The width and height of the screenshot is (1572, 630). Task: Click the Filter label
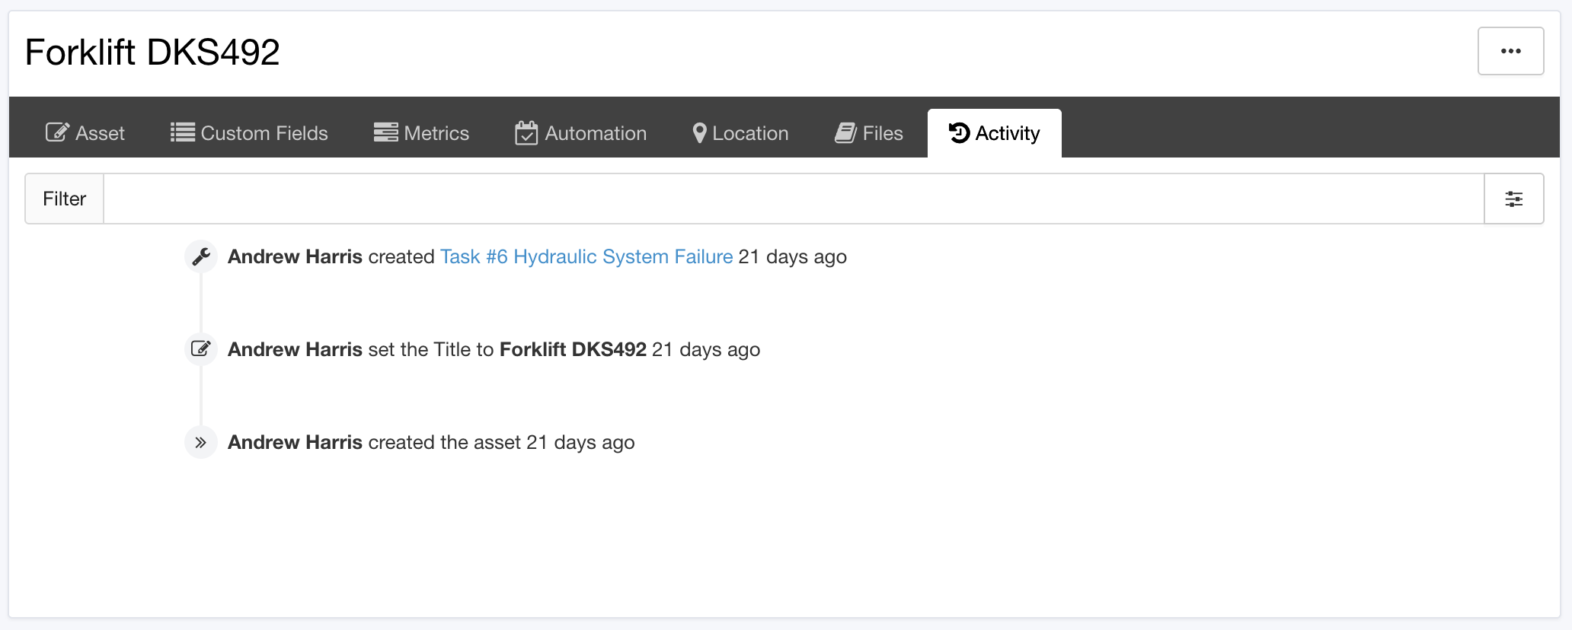(x=65, y=199)
